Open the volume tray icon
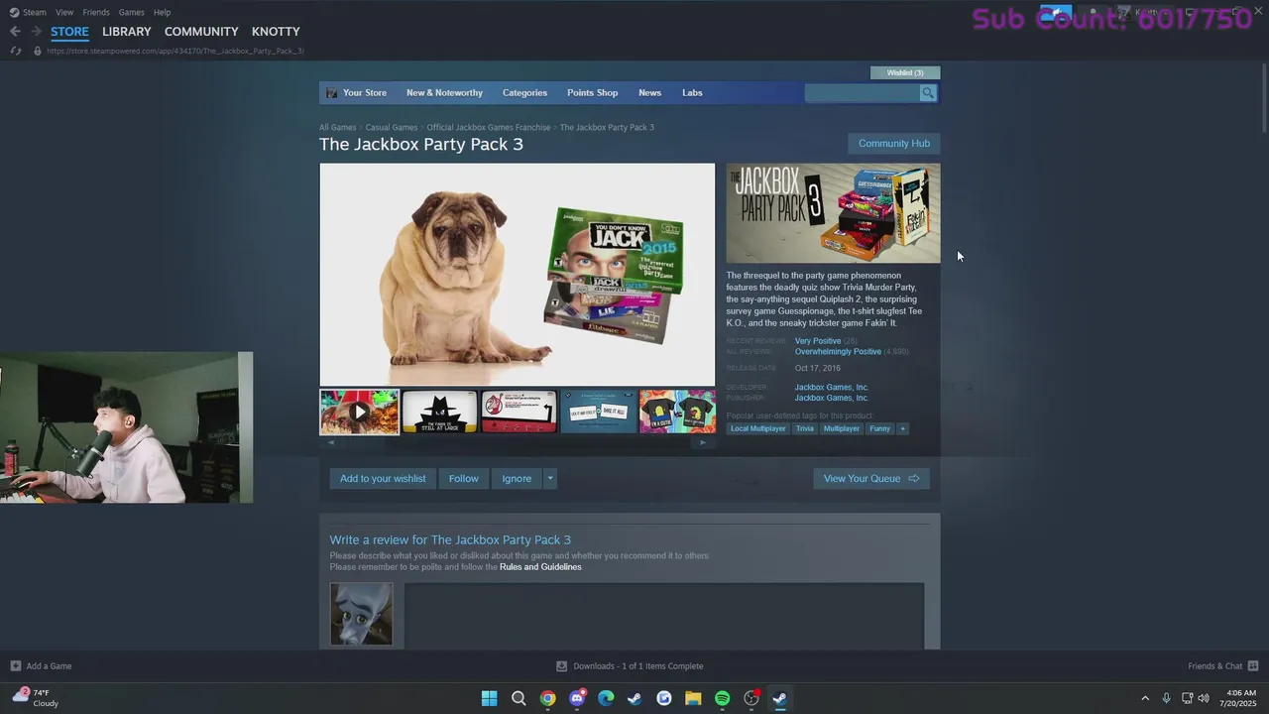Screen dimensions: 1269x714 coord(1204,698)
